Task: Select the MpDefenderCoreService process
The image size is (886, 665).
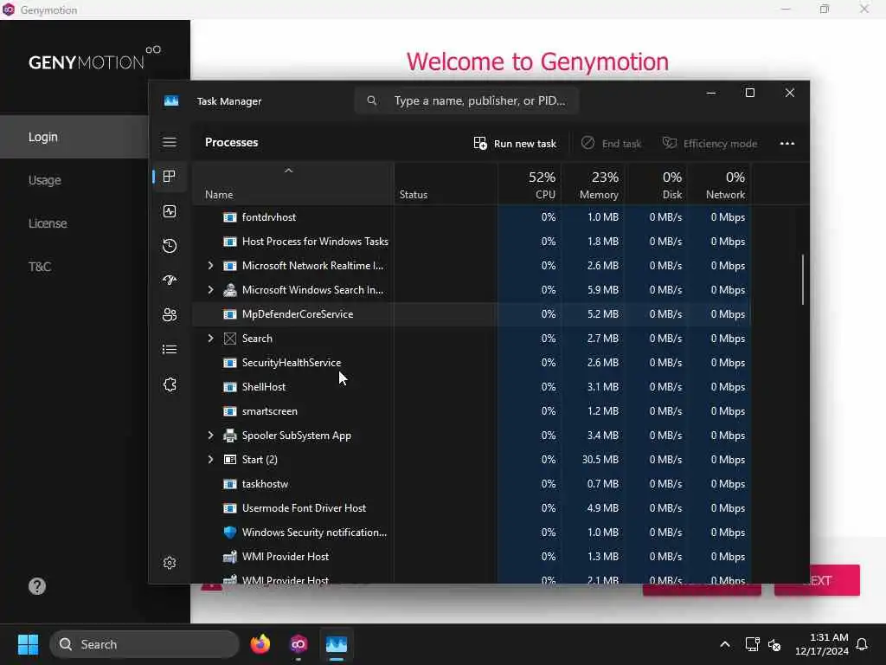Action: [472, 313]
